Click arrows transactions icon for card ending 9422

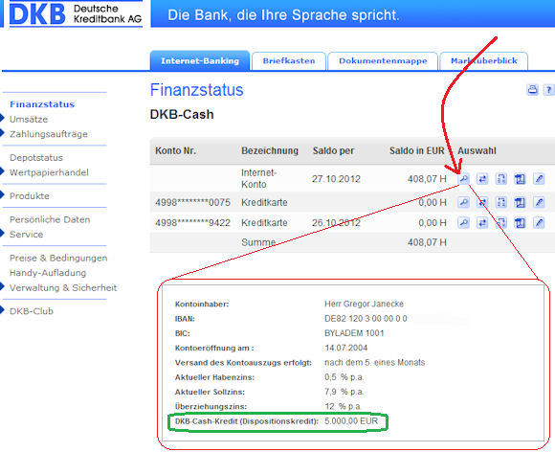[x=482, y=223]
